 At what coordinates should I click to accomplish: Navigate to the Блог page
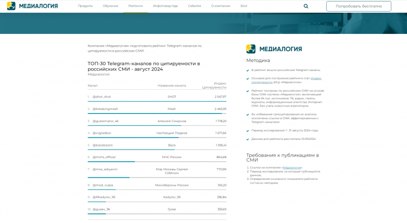[244, 6]
